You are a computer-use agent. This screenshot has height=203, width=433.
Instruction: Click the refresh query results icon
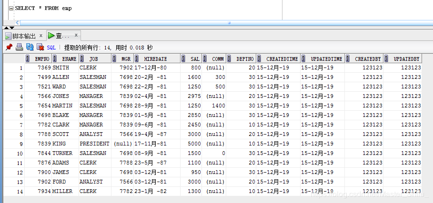point(30,47)
